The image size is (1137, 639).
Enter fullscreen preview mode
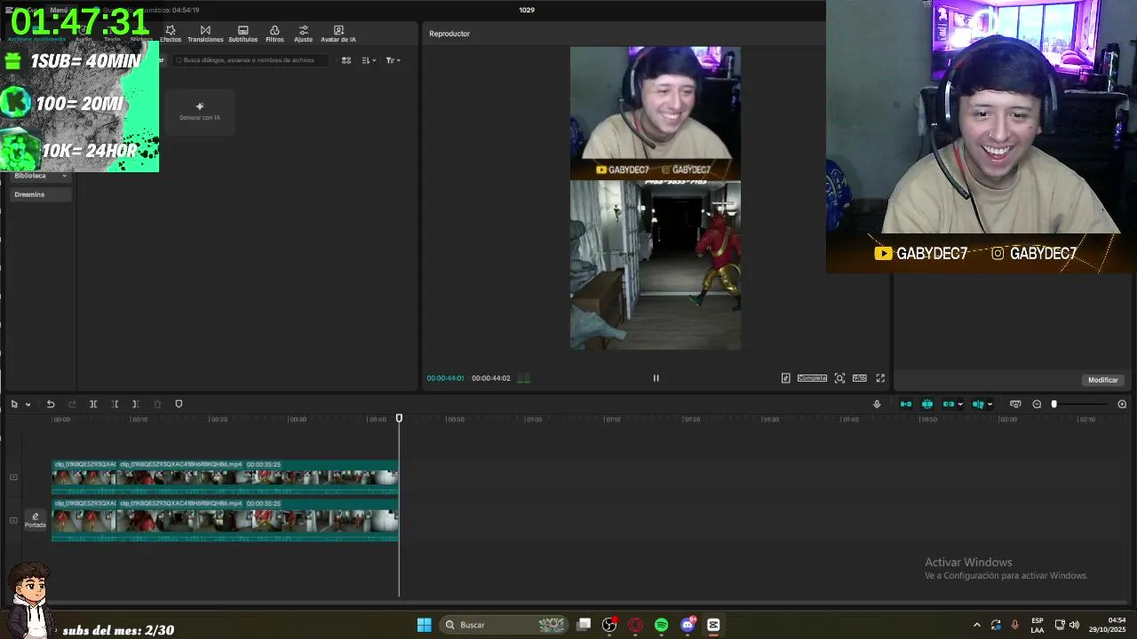click(880, 378)
